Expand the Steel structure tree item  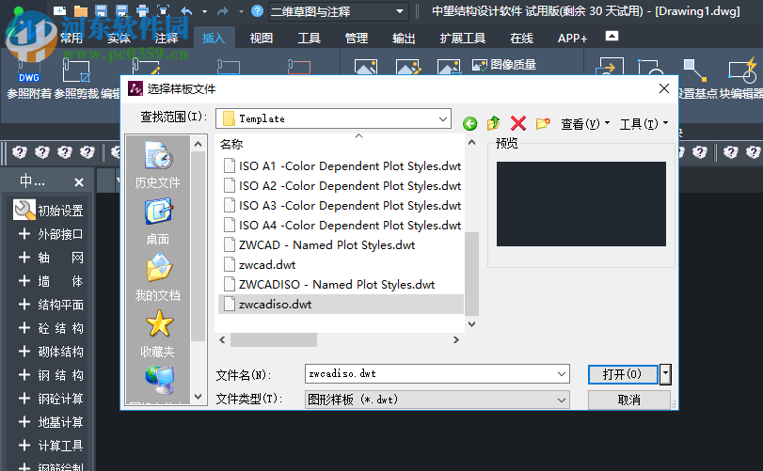pyautogui.click(x=24, y=375)
